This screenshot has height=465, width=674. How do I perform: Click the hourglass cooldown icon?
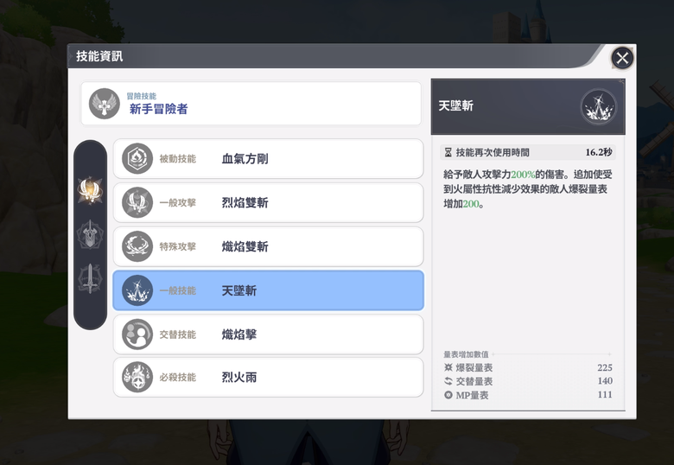click(x=448, y=152)
